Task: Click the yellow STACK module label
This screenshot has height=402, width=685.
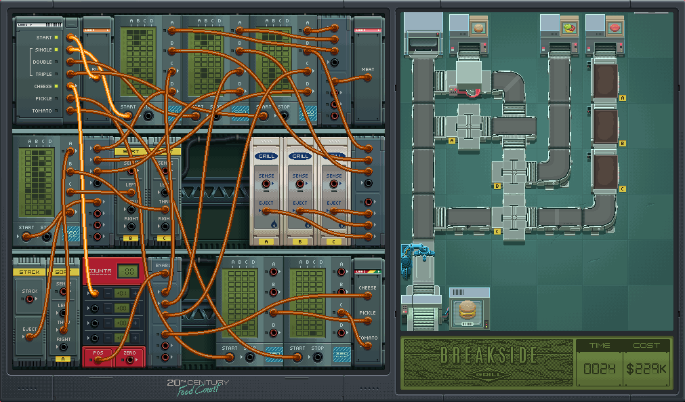Action: click(x=30, y=272)
